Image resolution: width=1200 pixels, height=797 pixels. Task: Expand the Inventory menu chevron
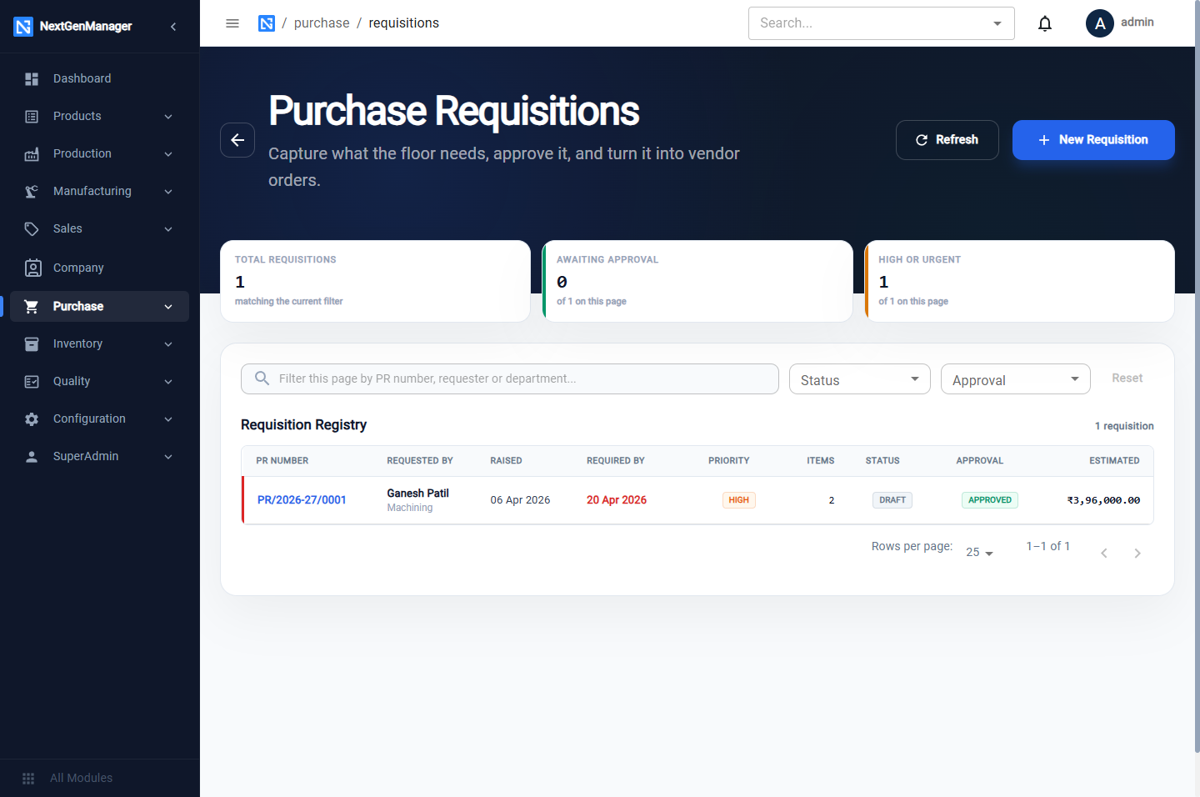(x=168, y=344)
